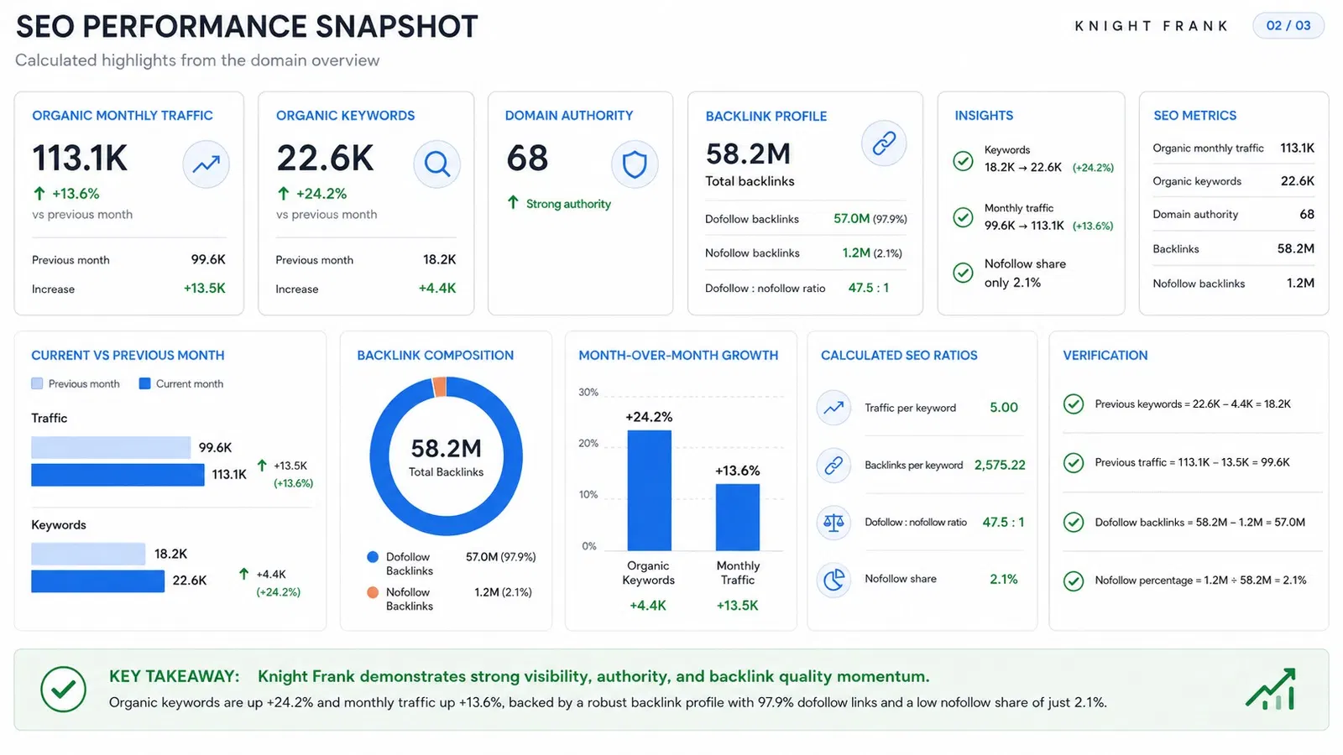Screen dimensions: 1343x755
Task: Click the ORGANIC MONTHLY TRAFFIC card title
Action: (x=123, y=116)
